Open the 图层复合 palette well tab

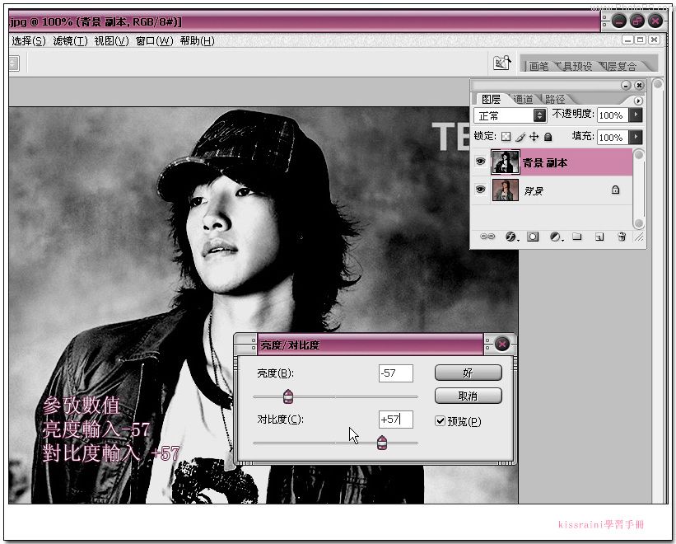click(619, 66)
